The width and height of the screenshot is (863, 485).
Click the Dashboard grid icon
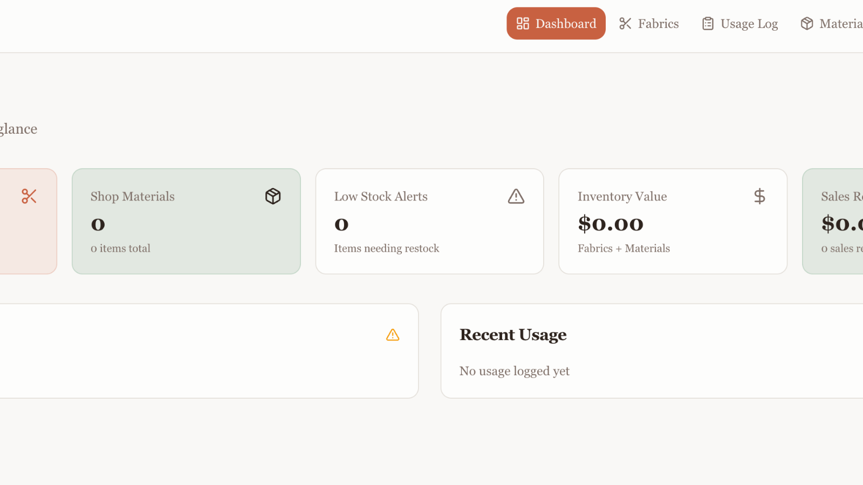(x=523, y=24)
